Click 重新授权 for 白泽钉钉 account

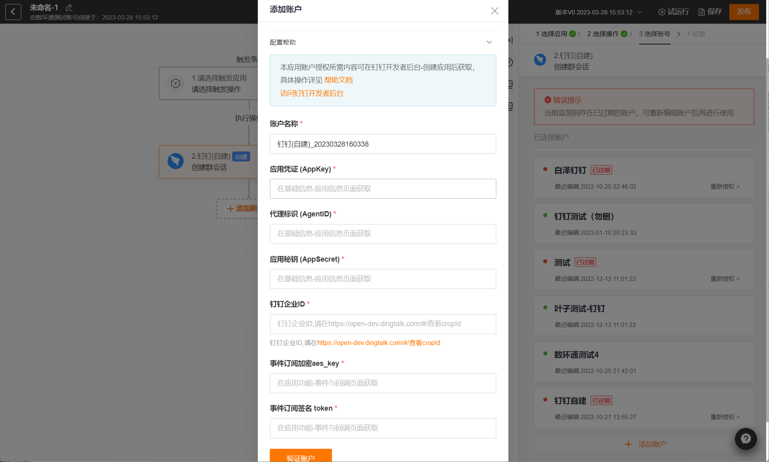[x=724, y=187]
